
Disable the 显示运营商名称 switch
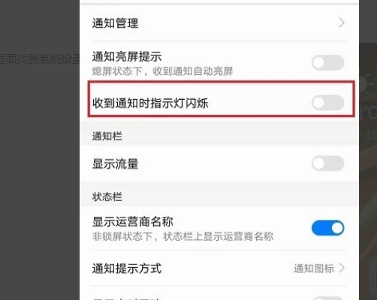[328, 228]
